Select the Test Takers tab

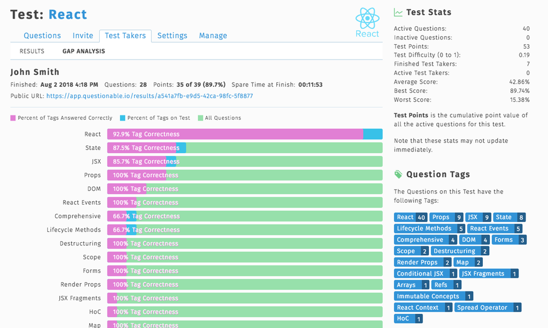(125, 36)
